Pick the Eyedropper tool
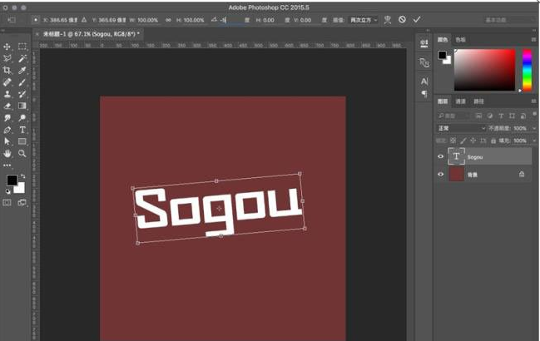 click(22, 71)
